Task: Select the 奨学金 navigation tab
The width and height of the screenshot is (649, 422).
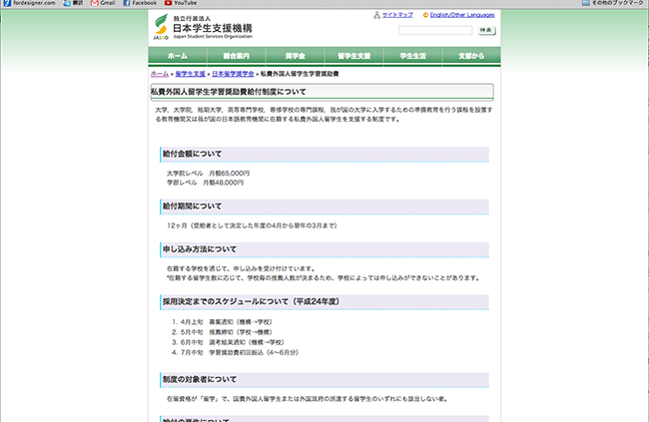Action: [x=295, y=56]
